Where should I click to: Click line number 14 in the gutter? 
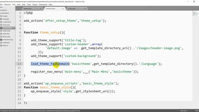click(x=19, y=64)
